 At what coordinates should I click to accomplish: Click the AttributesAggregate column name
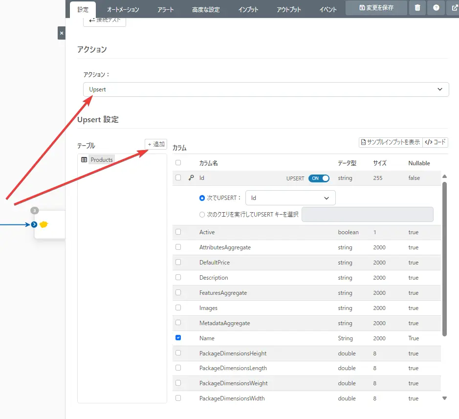pos(225,247)
